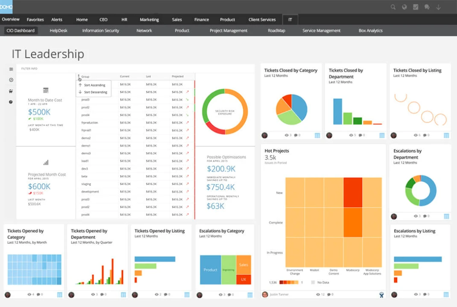Open the Group column sort dropdown
This screenshot has height=307, width=457.
tap(79, 76)
